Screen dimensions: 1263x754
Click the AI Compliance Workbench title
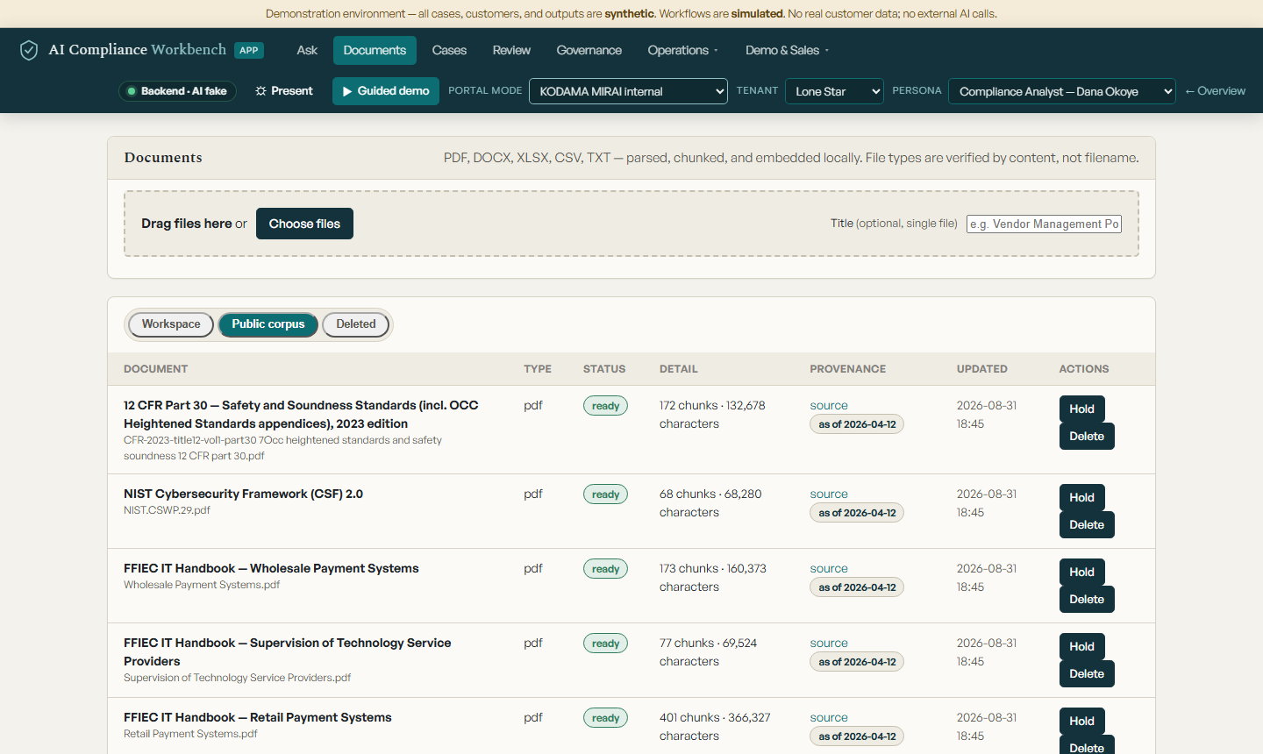tap(138, 50)
